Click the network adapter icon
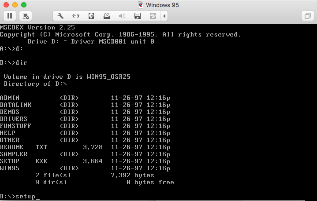 76,16
